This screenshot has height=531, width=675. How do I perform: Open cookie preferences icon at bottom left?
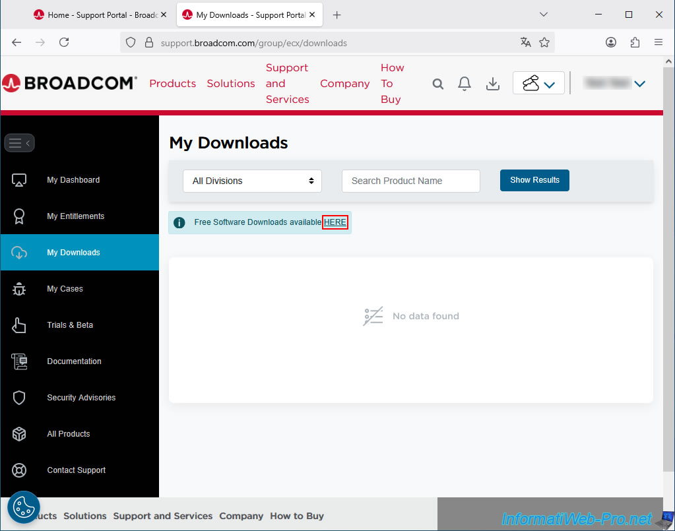click(24, 508)
